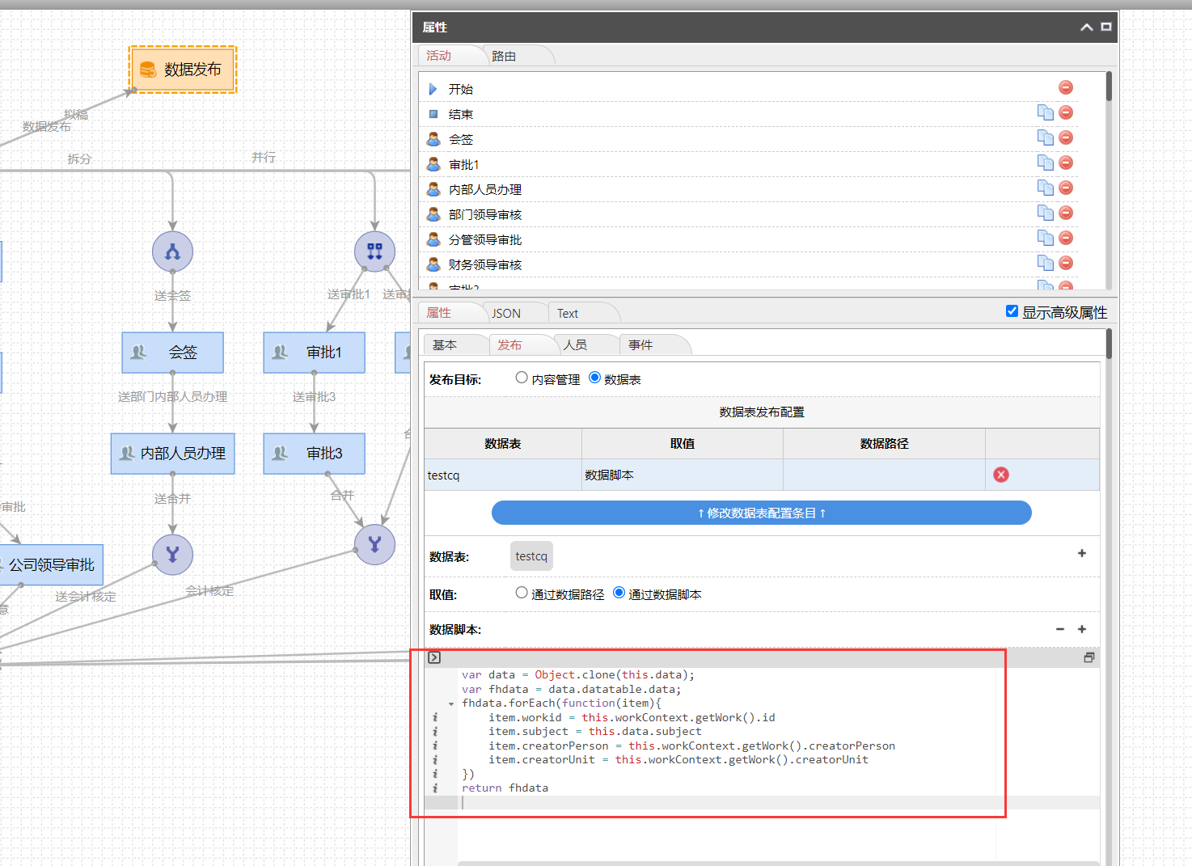The width and height of the screenshot is (1192, 866).
Task: Collapse 数据脚本 section with minus
Action: tap(1060, 629)
